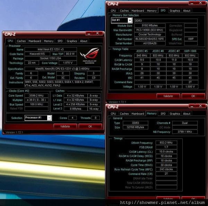Click the '1.070 V' core voltage value

pyautogui.click(x=68, y=63)
